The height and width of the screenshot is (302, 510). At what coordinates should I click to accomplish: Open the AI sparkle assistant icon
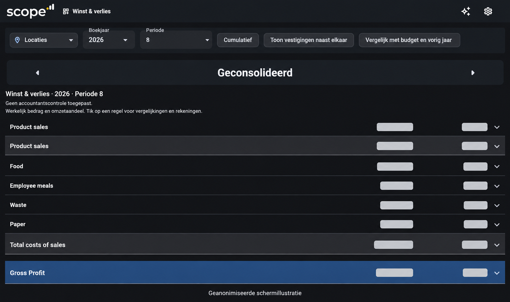point(466,11)
